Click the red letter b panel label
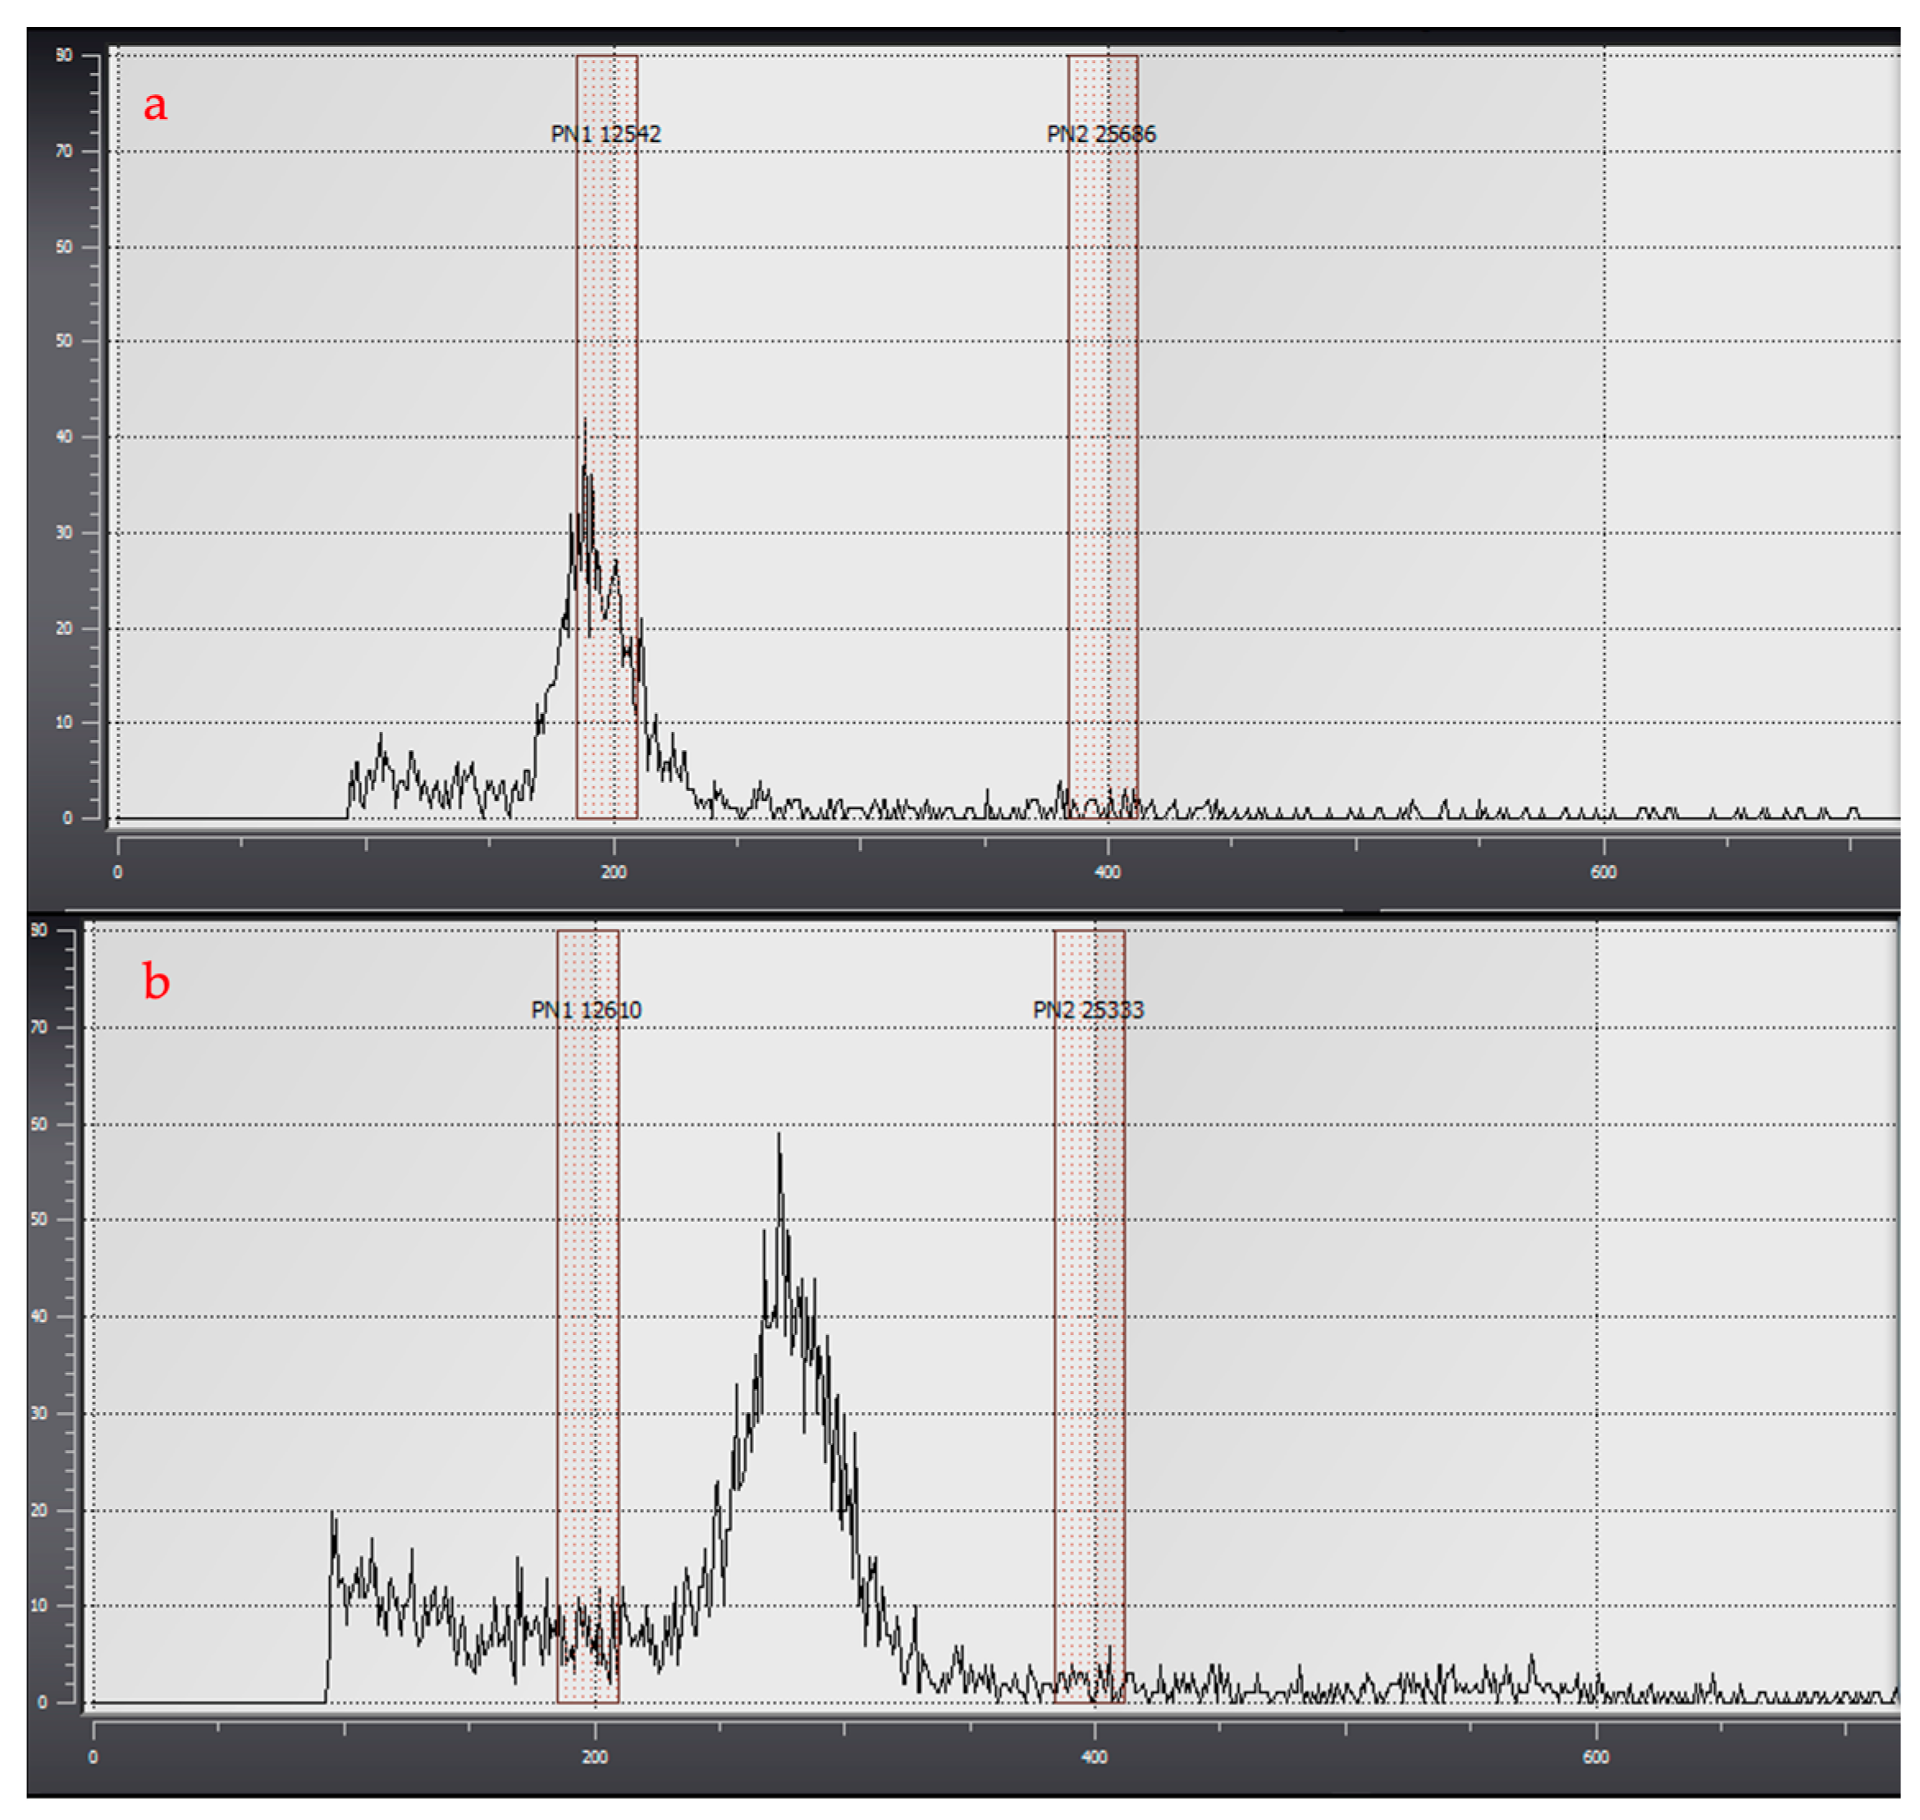Image resolution: width=1920 pixels, height=1820 pixels. click(x=156, y=981)
